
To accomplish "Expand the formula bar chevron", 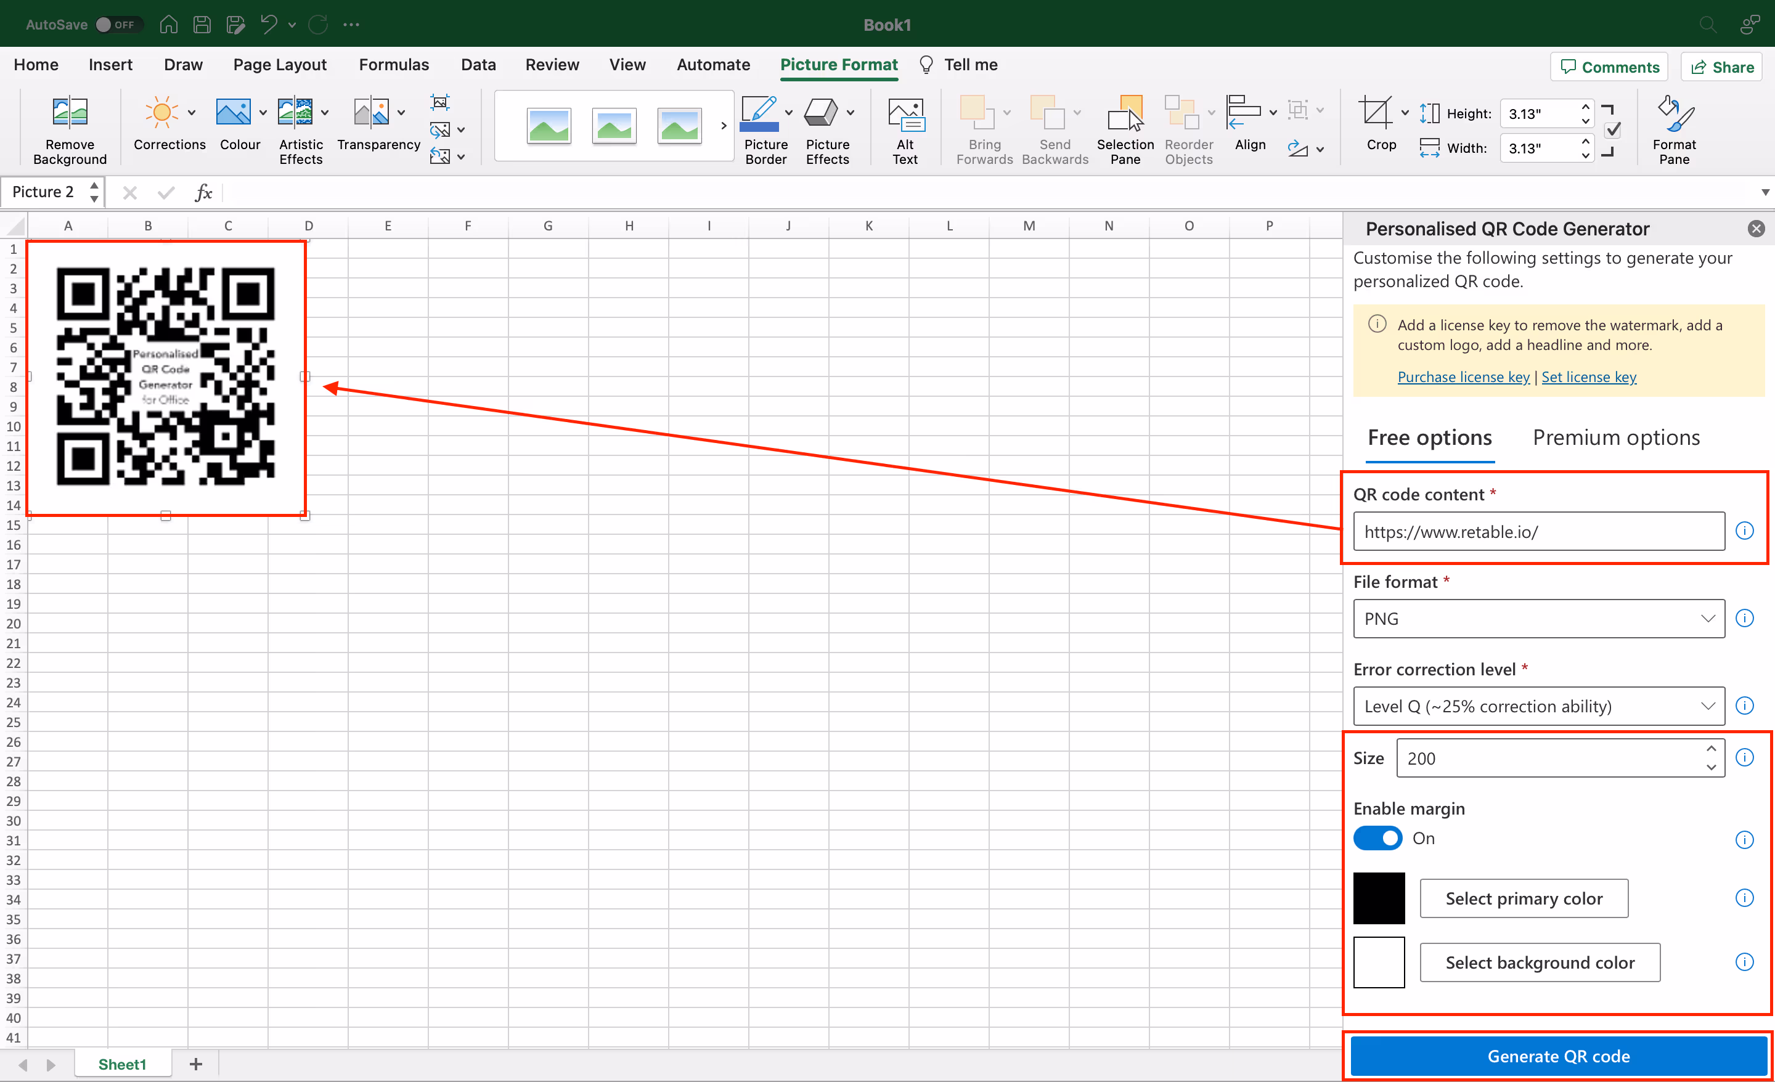I will (x=1765, y=192).
